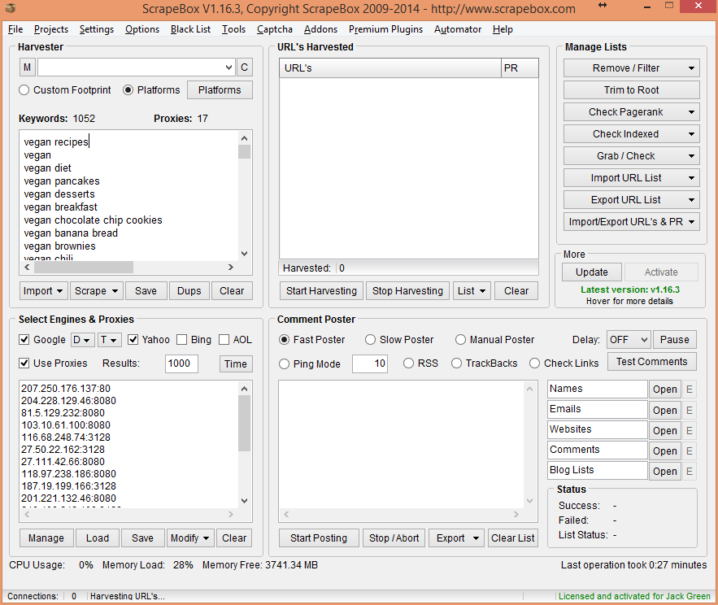718x605 pixels.
Task: Open the File menu
Action: coord(15,29)
